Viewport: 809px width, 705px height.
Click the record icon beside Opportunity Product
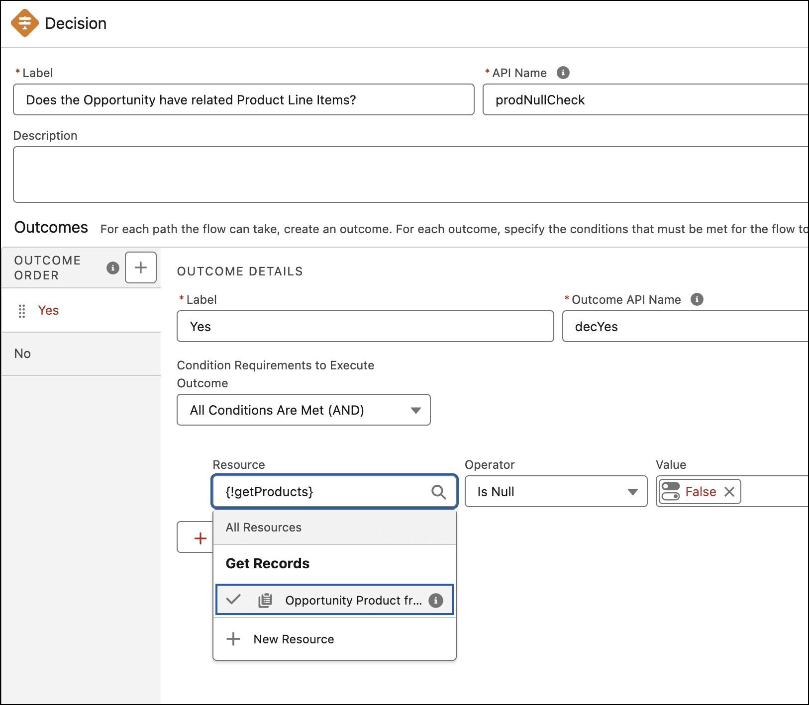265,600
